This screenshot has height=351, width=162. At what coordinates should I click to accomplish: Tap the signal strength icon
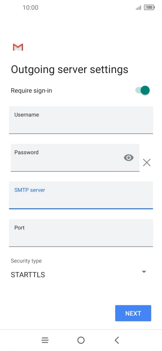(x=139, y=8)
